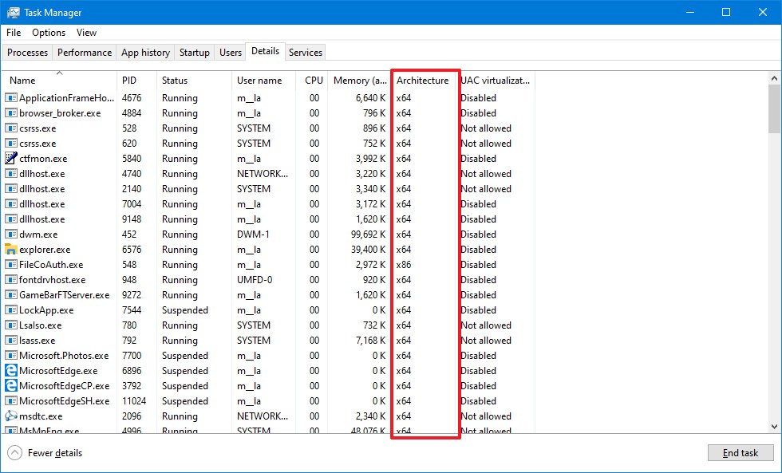Sort by the Status column header
The height and width of the screenshot is (473, 782).
click(194, 81)
